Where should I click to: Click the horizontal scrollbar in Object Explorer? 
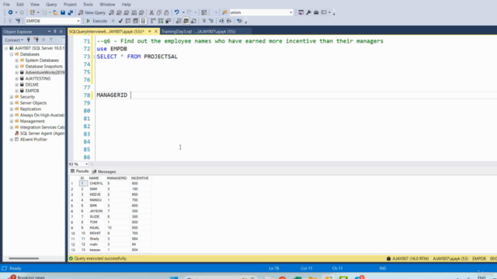(24, 258)
